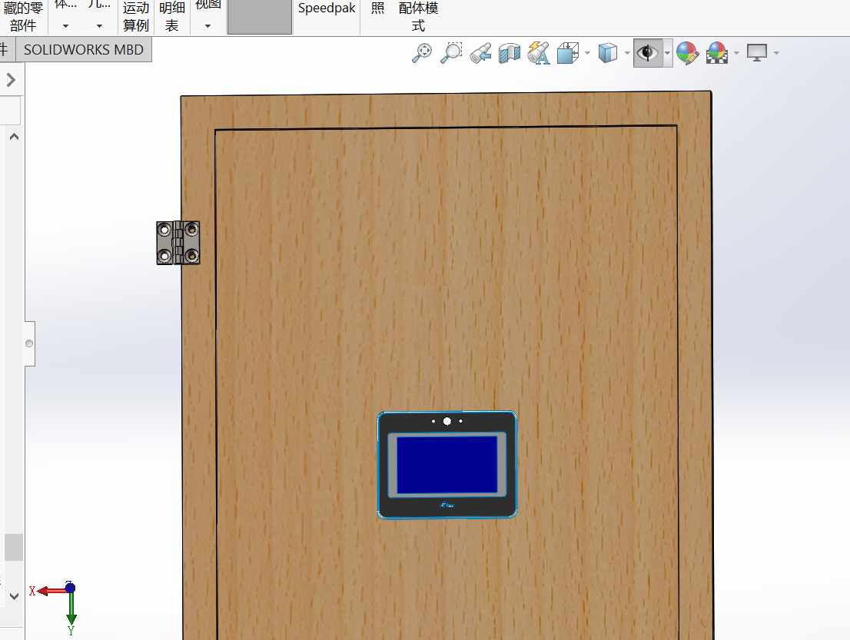Viewport: 850px width, 640px height.
Task: Activate the Section View tool
Action: (x=509, y=53)
